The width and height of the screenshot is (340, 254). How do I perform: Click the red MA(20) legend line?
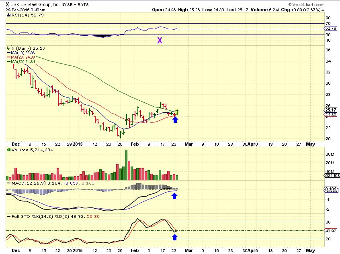(x=9, y=57)
